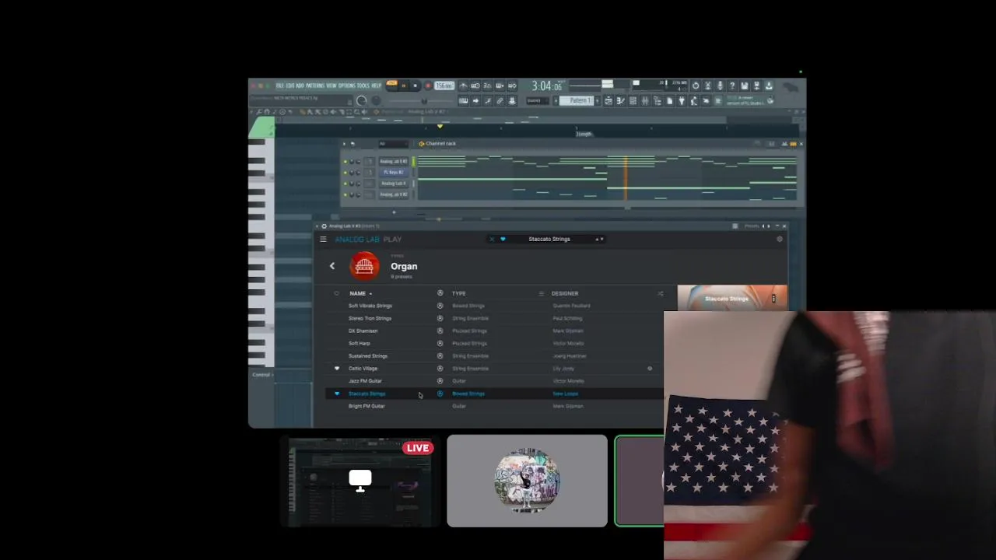996x560 pixels.
Task: Open the PATTERNS menu
Action: tap(315, 86)
